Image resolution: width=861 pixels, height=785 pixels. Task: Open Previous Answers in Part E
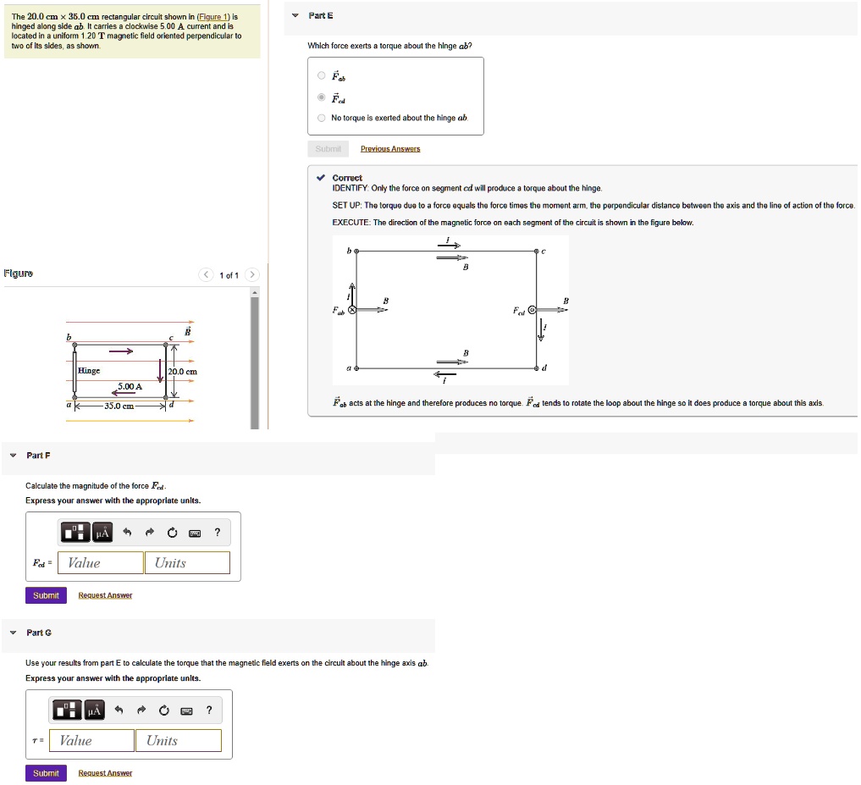coord(389,148)
